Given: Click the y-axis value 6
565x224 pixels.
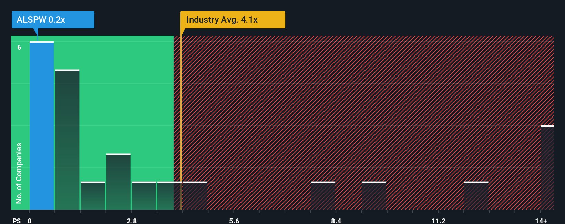Looking at the screenshot, I should pyautogui.click(x=19, y=47).
